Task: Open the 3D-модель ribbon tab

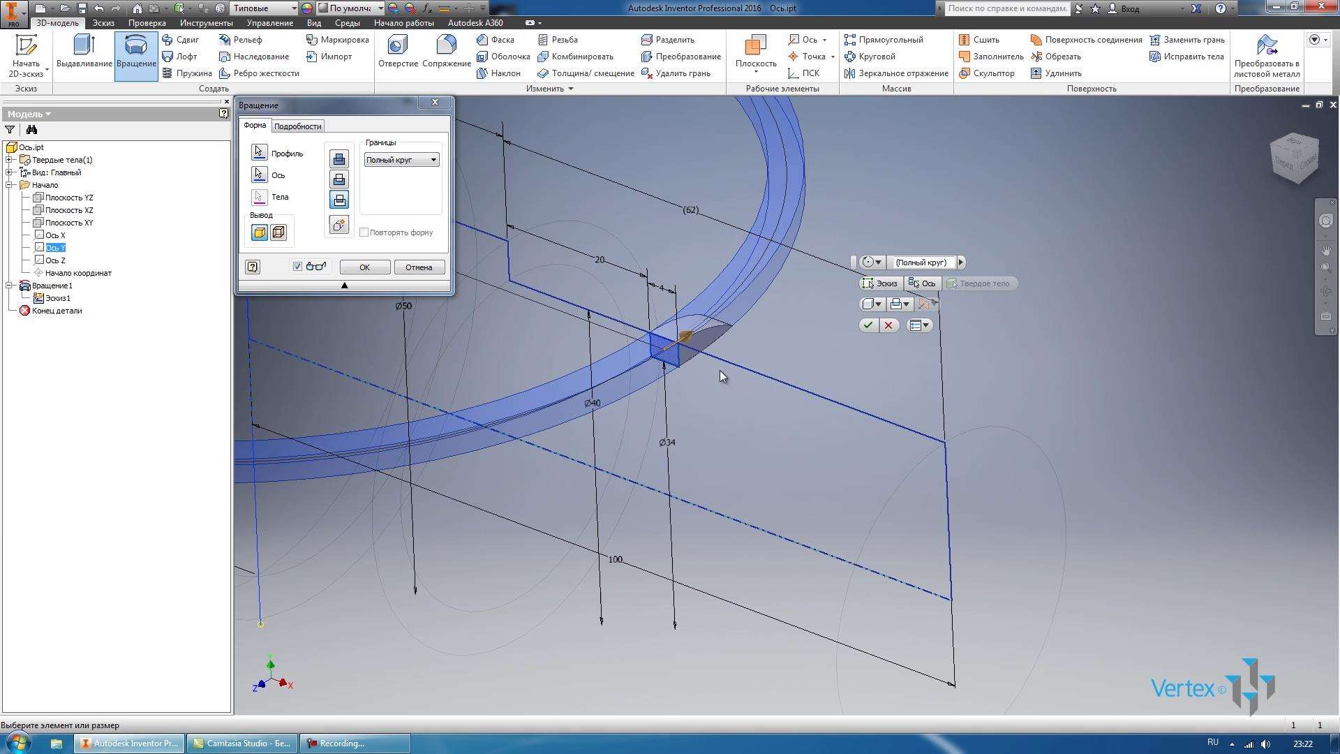Action: 52,22
